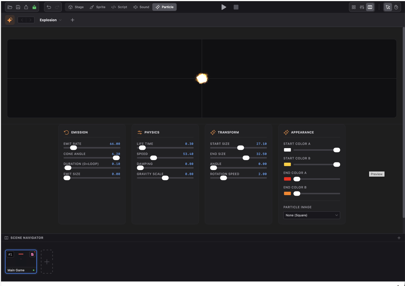Save project using the floppy disk icon
405x286 pixels.
click(x=18, y=7)
